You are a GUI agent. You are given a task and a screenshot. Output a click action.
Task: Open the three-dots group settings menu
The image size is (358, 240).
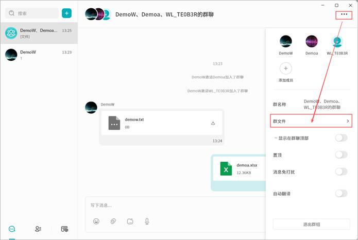coord(344,14)
